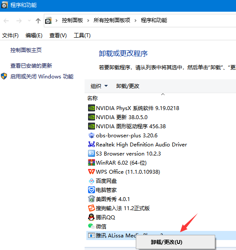Screen dimensions: 236x250
Task: Open the 文件(F) menu
Action: pos(10,36)
